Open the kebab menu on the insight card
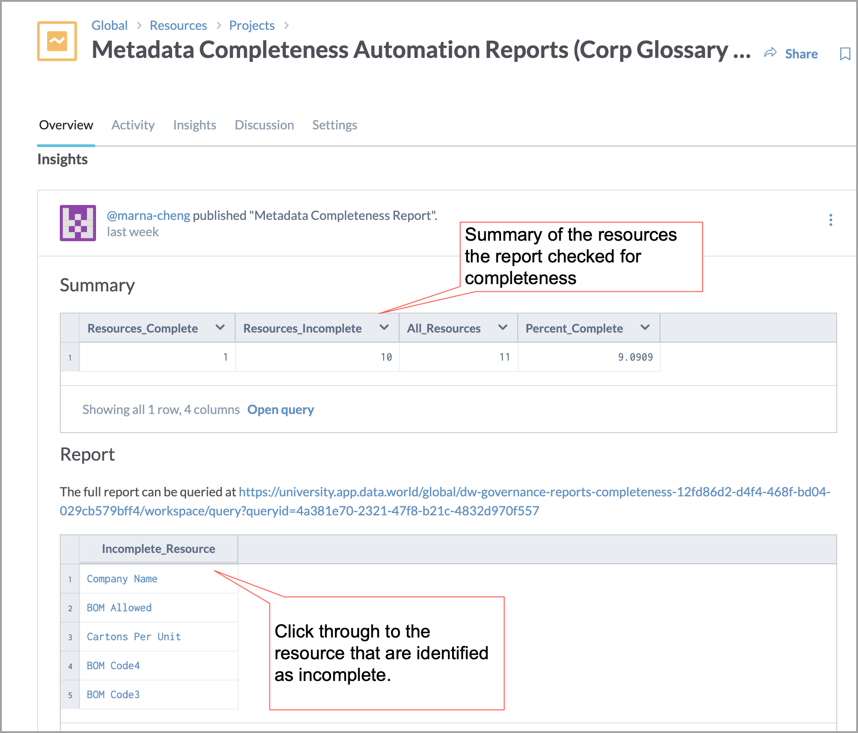The width and height of the screenshot is (858, 733). point(831,220)
